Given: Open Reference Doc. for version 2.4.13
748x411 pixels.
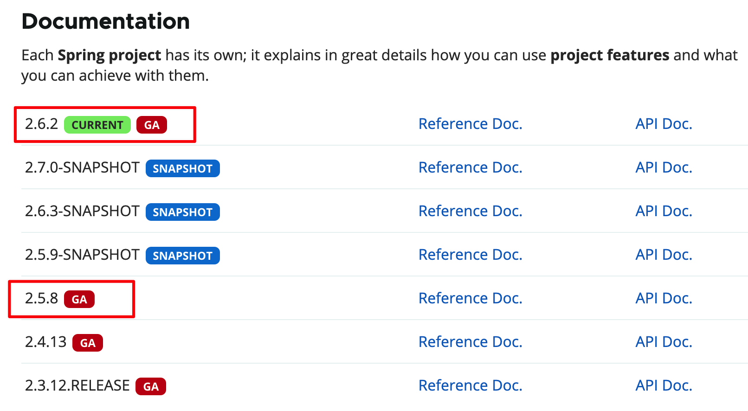Looking at the screenshot, I should tap(470, 342).
